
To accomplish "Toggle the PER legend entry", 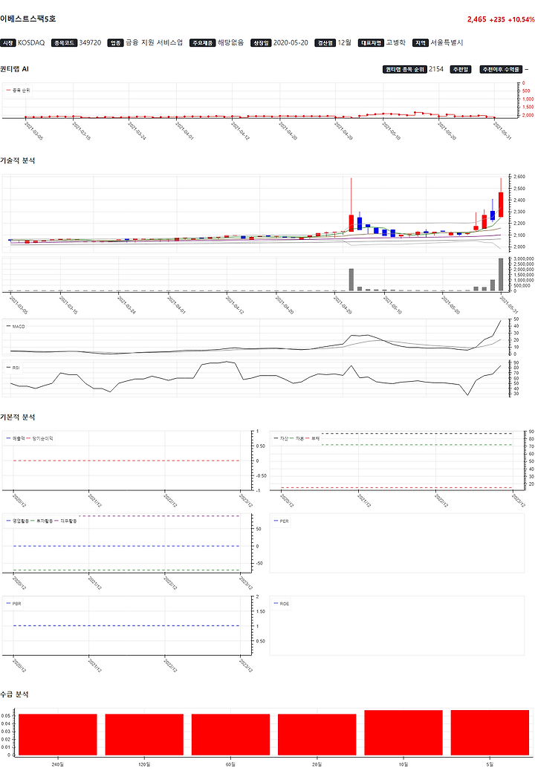I will tap(282, 521).
